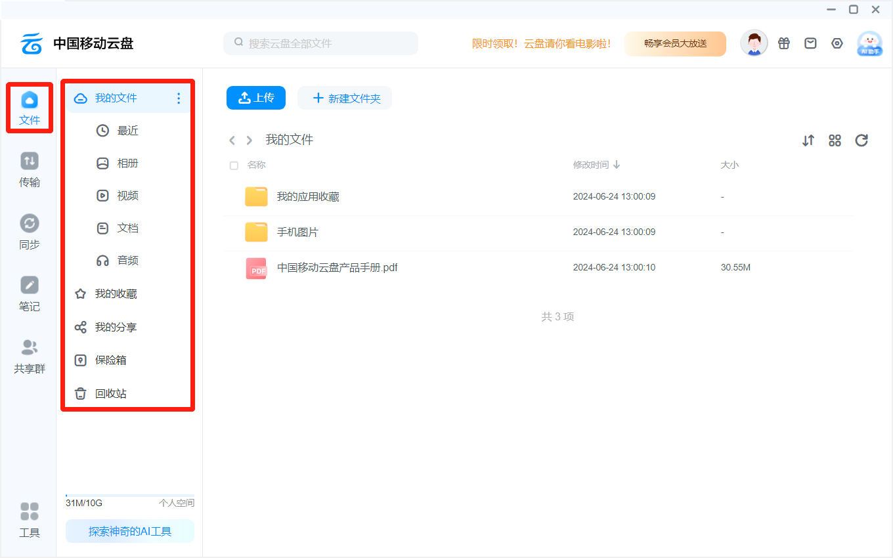Click the 2024-06-24 13:00:10 timestamp
Viewport: 893px width, 558px height.
click(x=614, y=268)
